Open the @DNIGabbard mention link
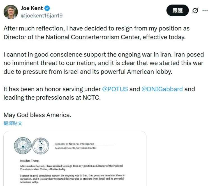Screen dimensions: 213x186 [x=162, y=89]
